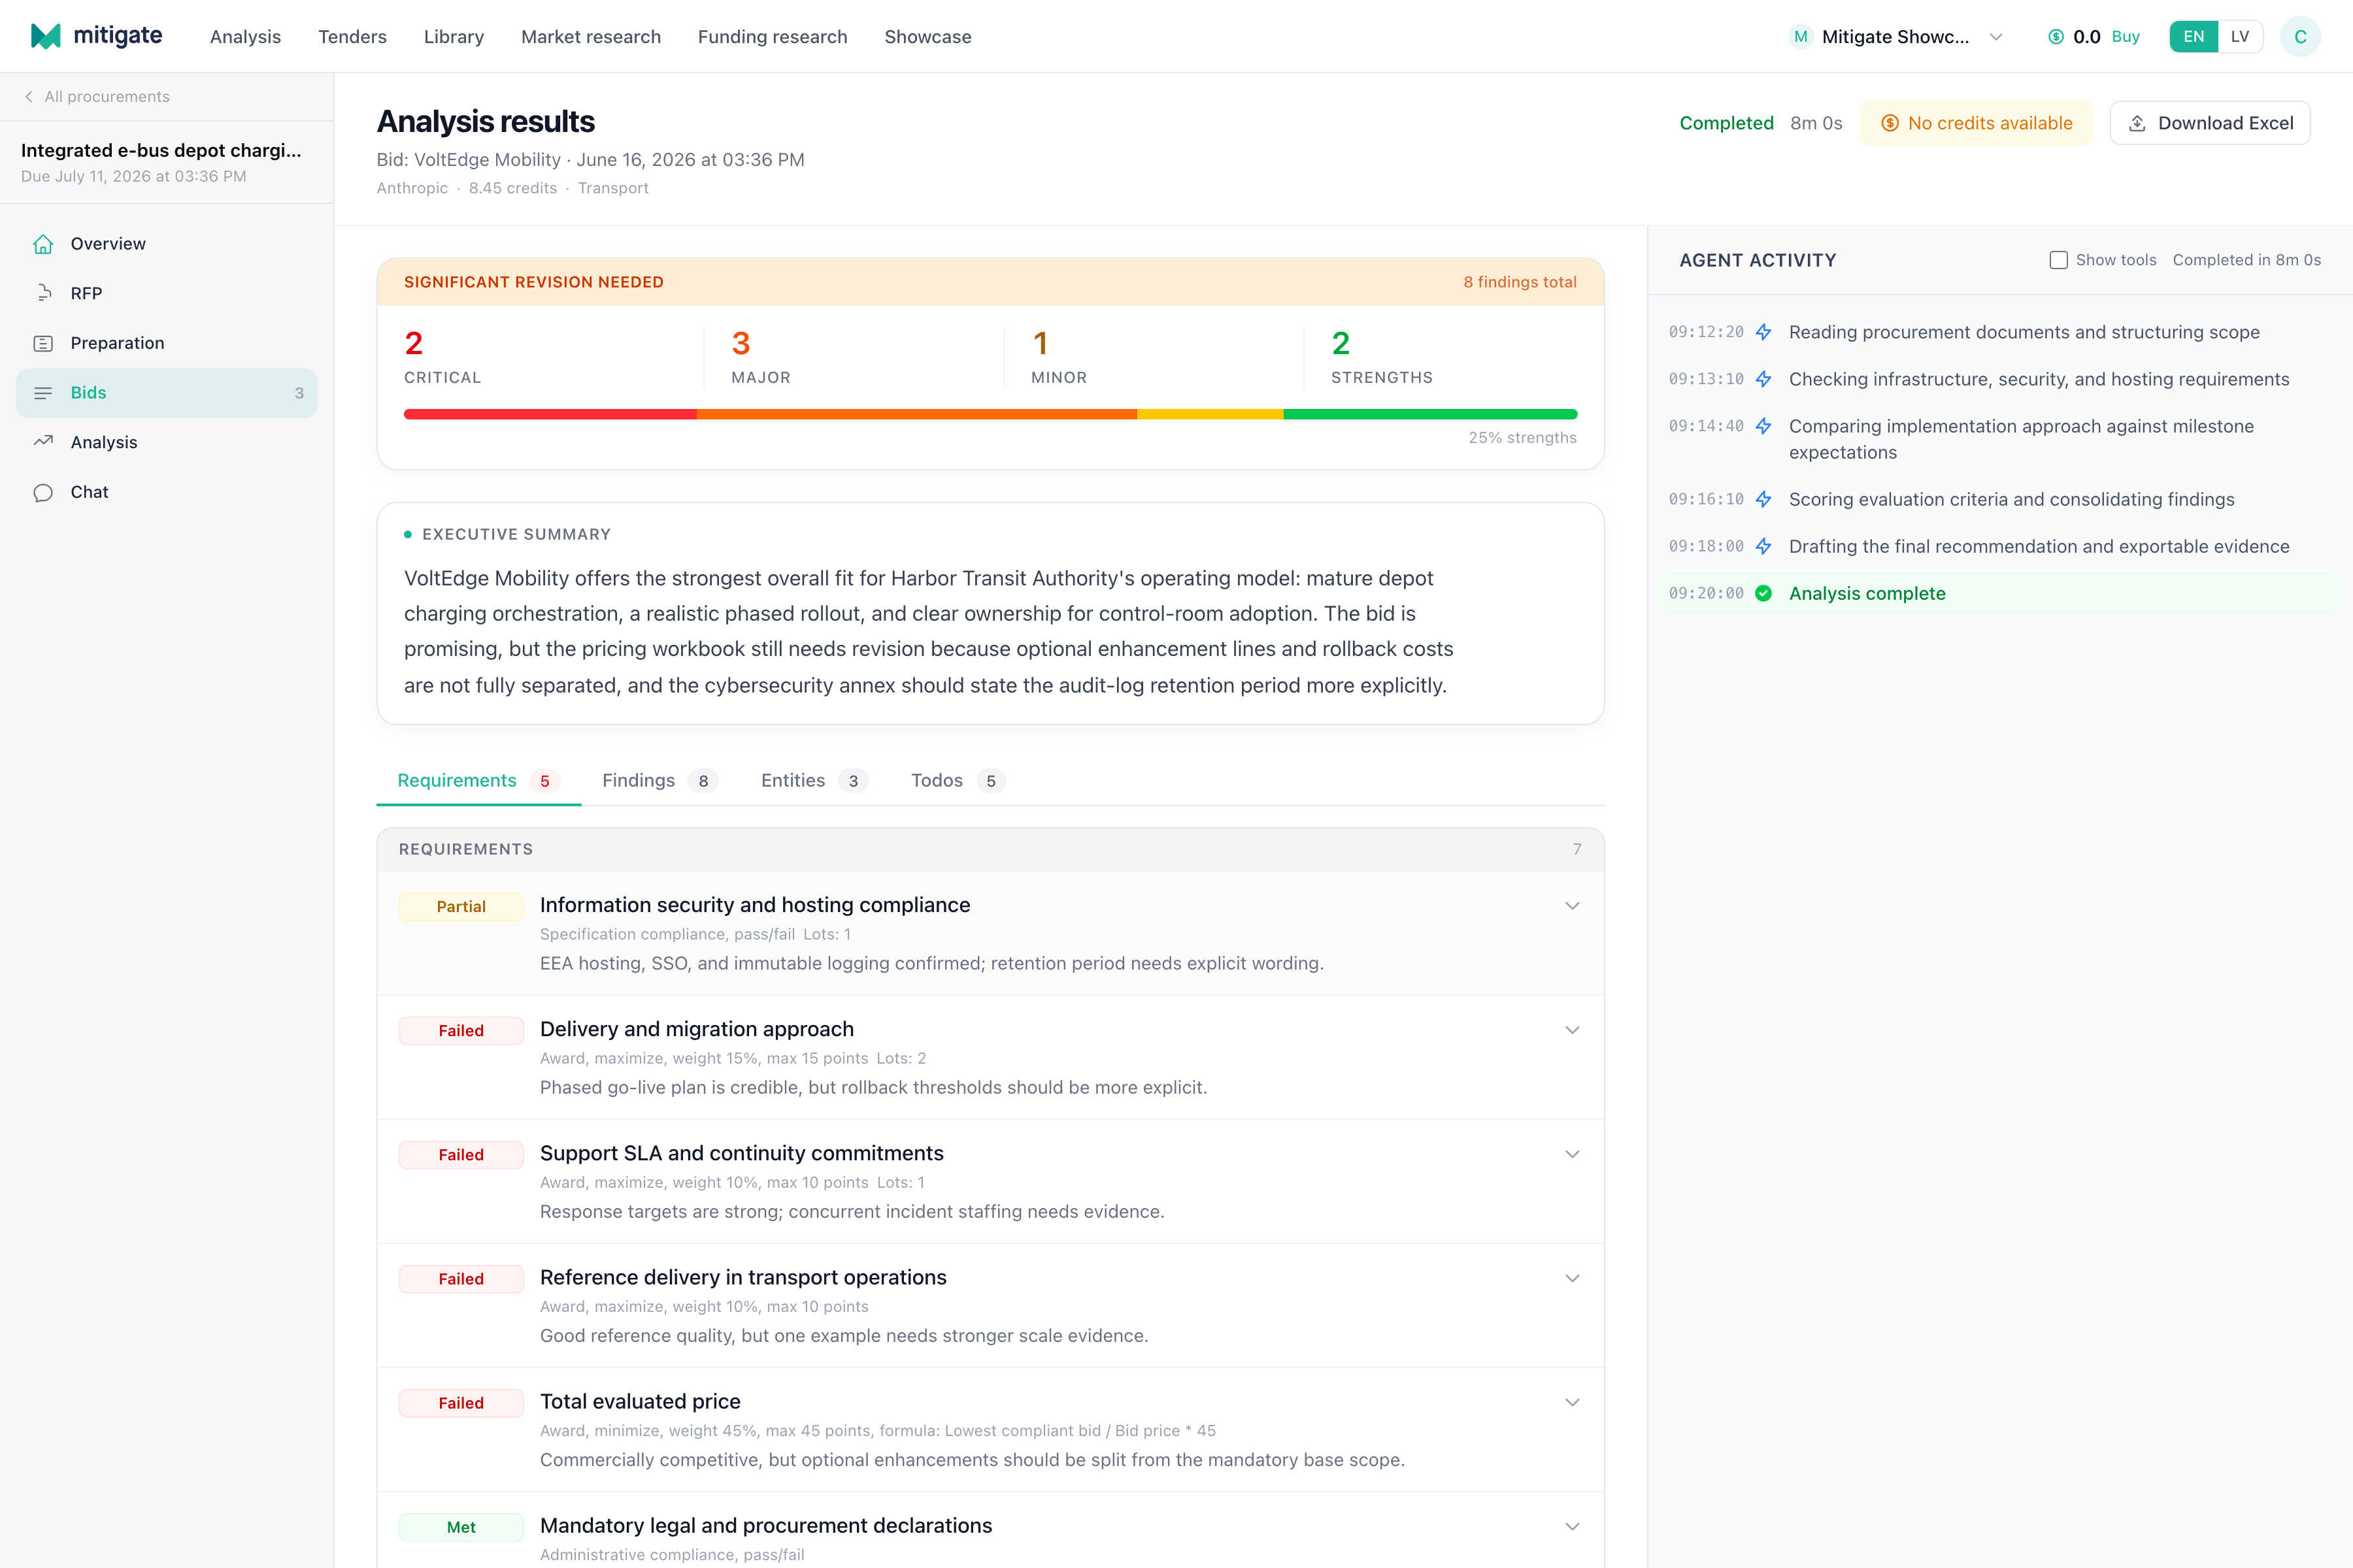Image resolution: width=2353 pixels, height=1568 pixels.
Task: Expand Reference delivery in transport operations row
Action: pyautogui.click(x=1572, y=1278)
